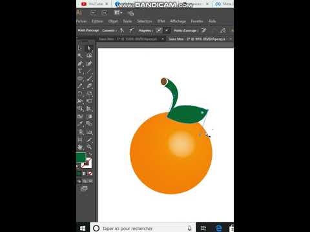Viewport: 310px width, 232px height.
Task: Select the Slice tool
Action: pyautogui.click(x=89, y=139)
